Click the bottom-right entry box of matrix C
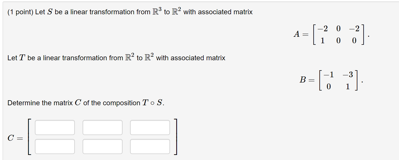Viewport: 399px width, 160px height. click(x=150, y=146)
